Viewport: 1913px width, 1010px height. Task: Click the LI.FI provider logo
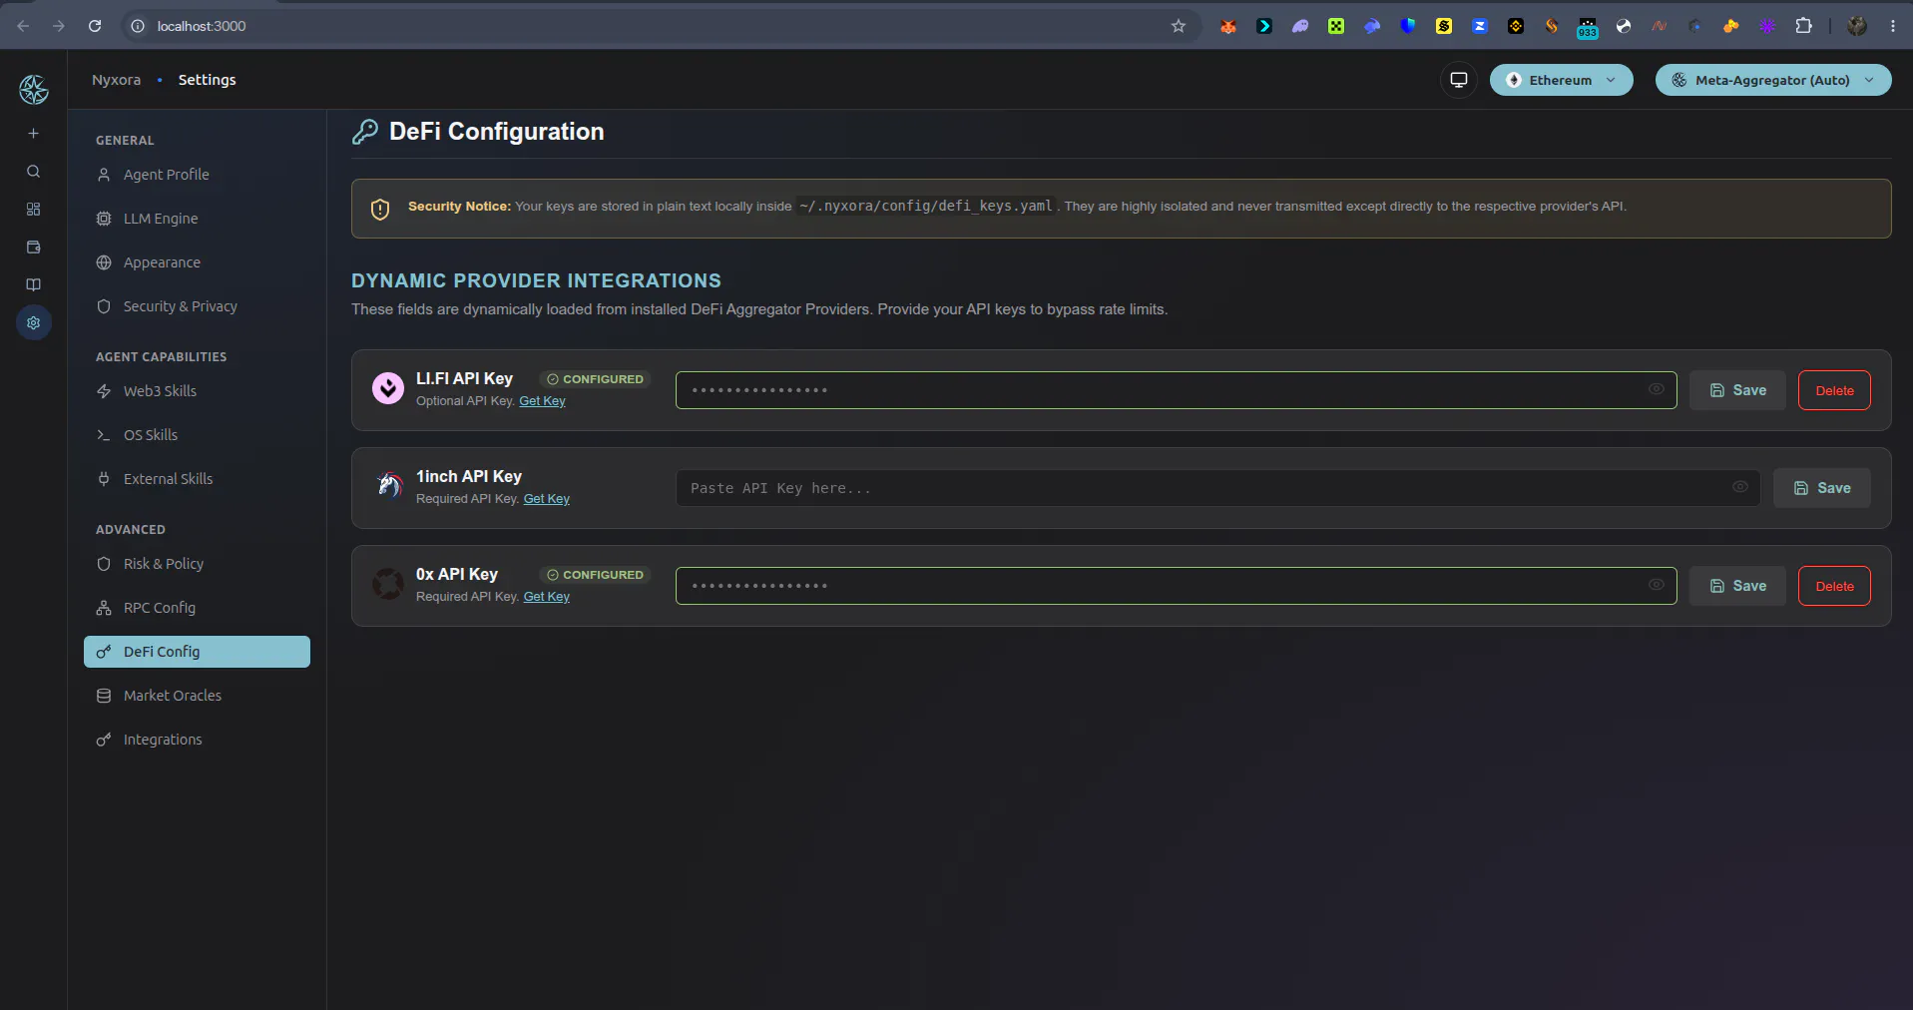point(387,387)
